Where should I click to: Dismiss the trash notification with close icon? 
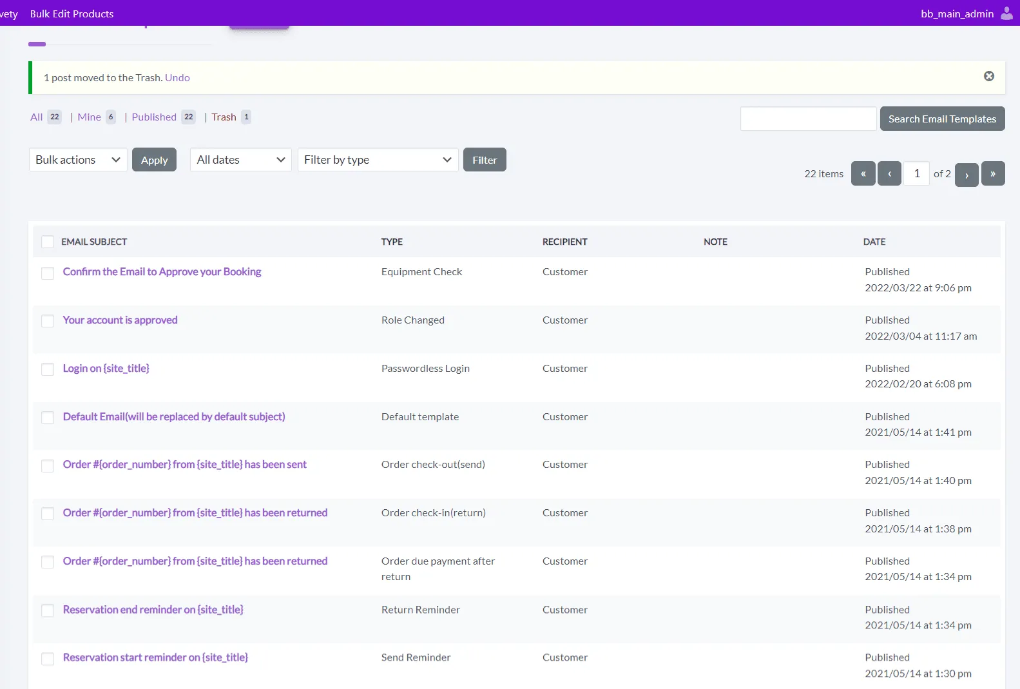coord(988,76)
